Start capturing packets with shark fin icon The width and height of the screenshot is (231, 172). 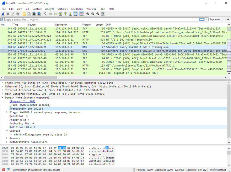(3, 14)
